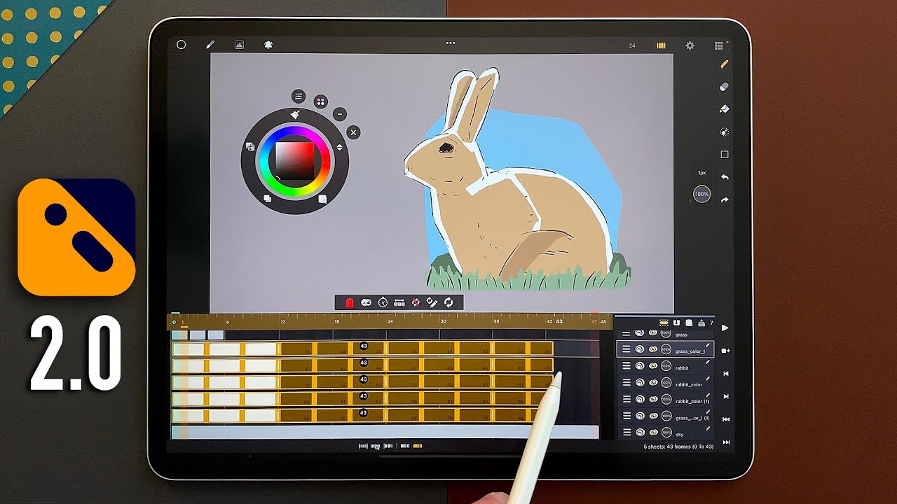Pick a shade in the red saturation square
This screenshot has width=897, height=504.
294,161
